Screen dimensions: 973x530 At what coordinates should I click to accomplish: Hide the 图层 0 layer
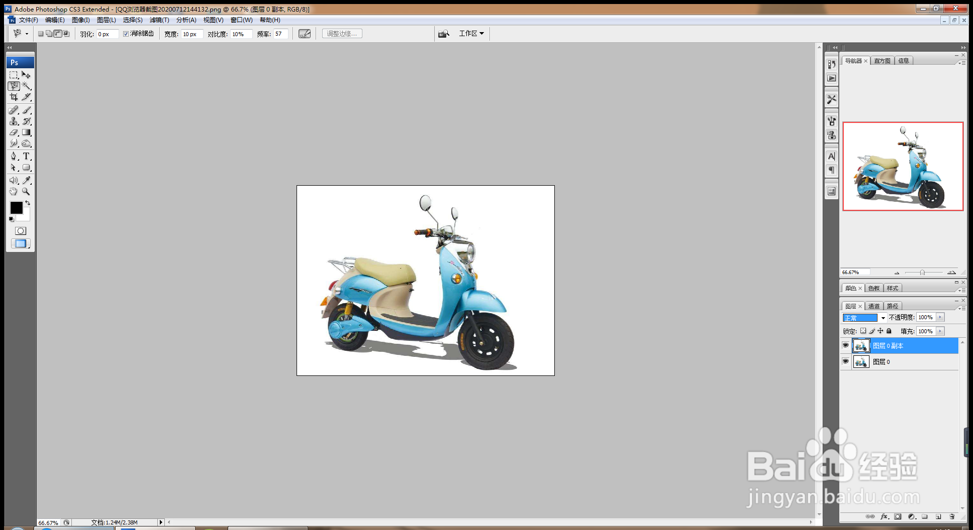(x=845, y=361)
